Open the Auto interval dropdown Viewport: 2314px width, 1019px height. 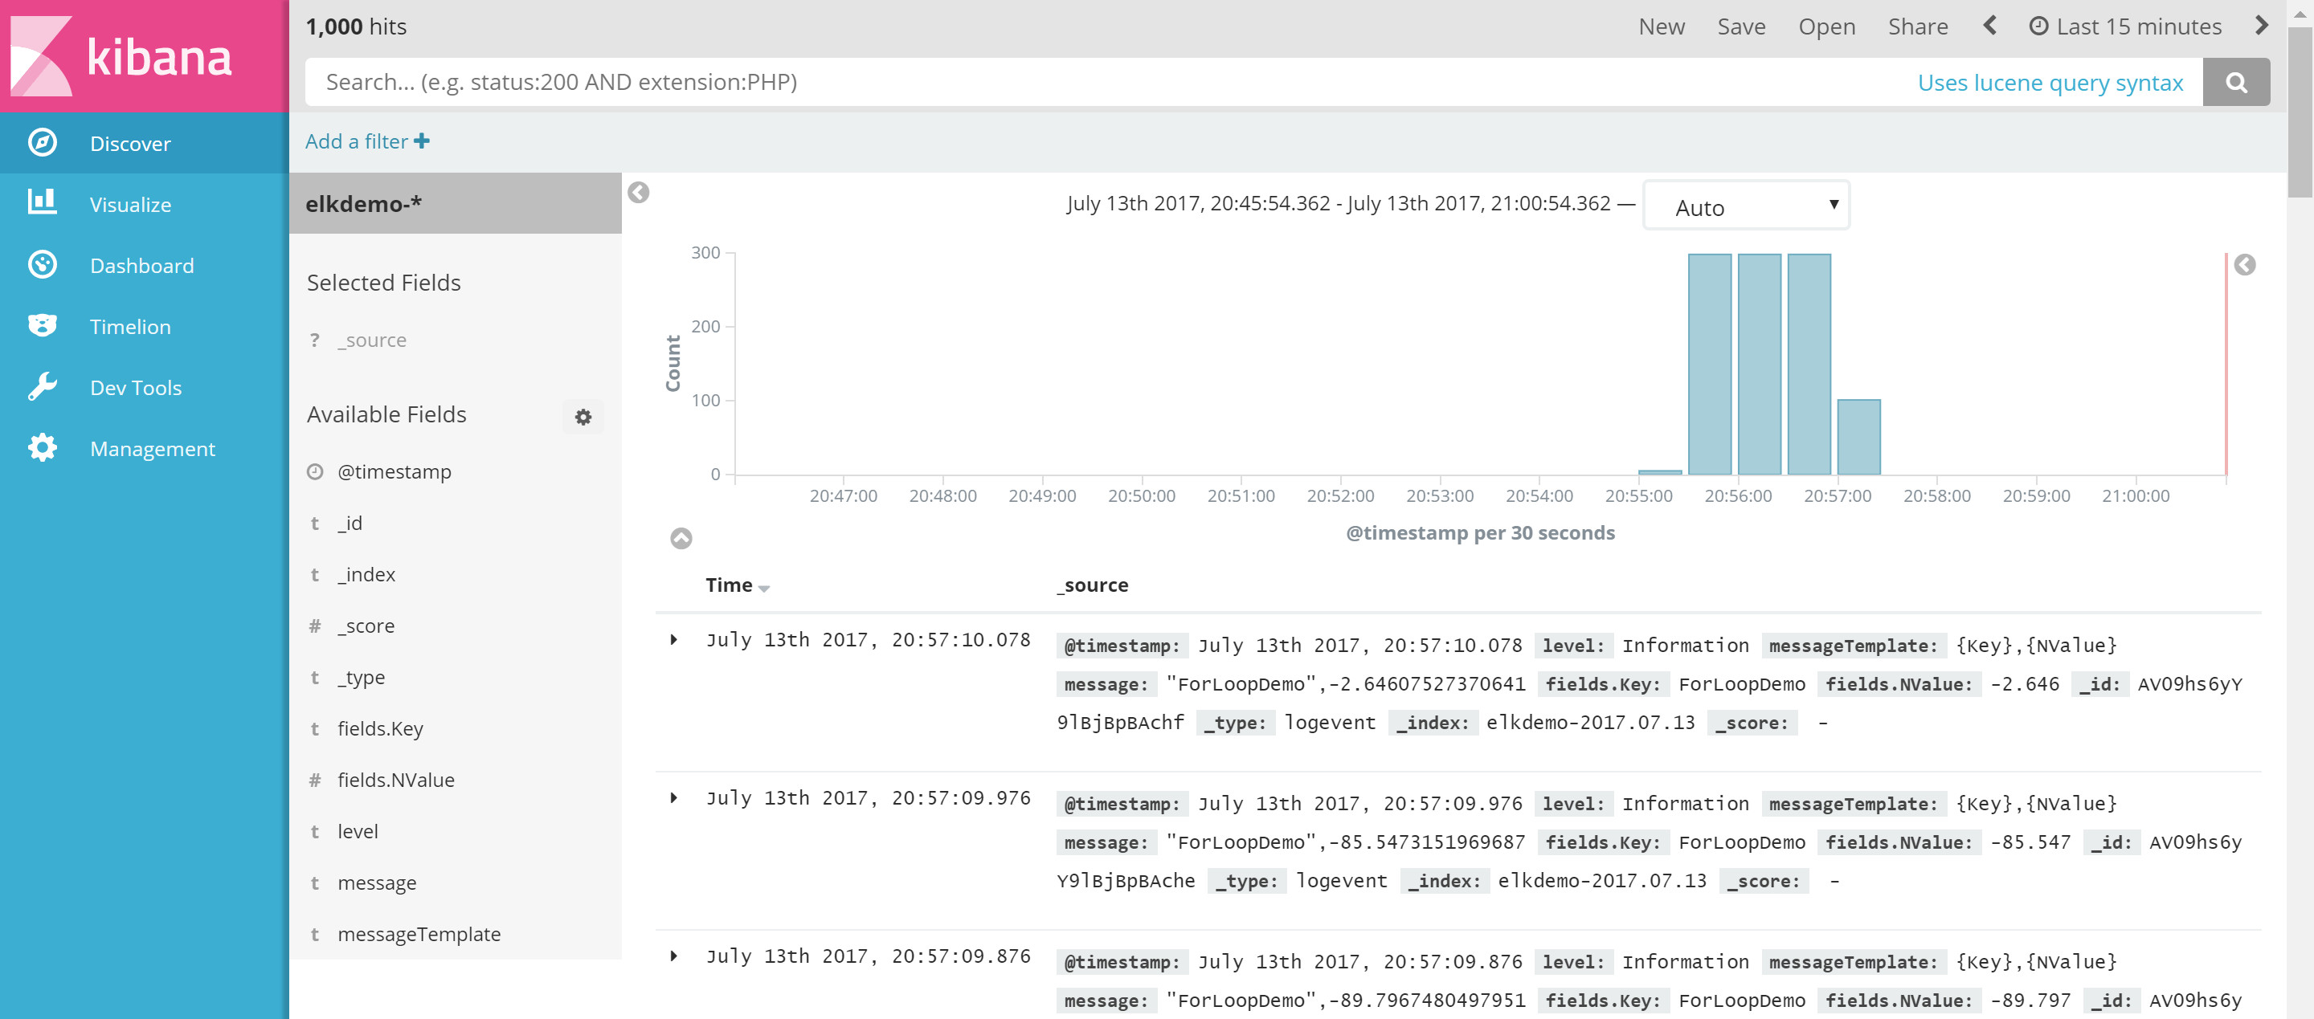pos(1744,206)
